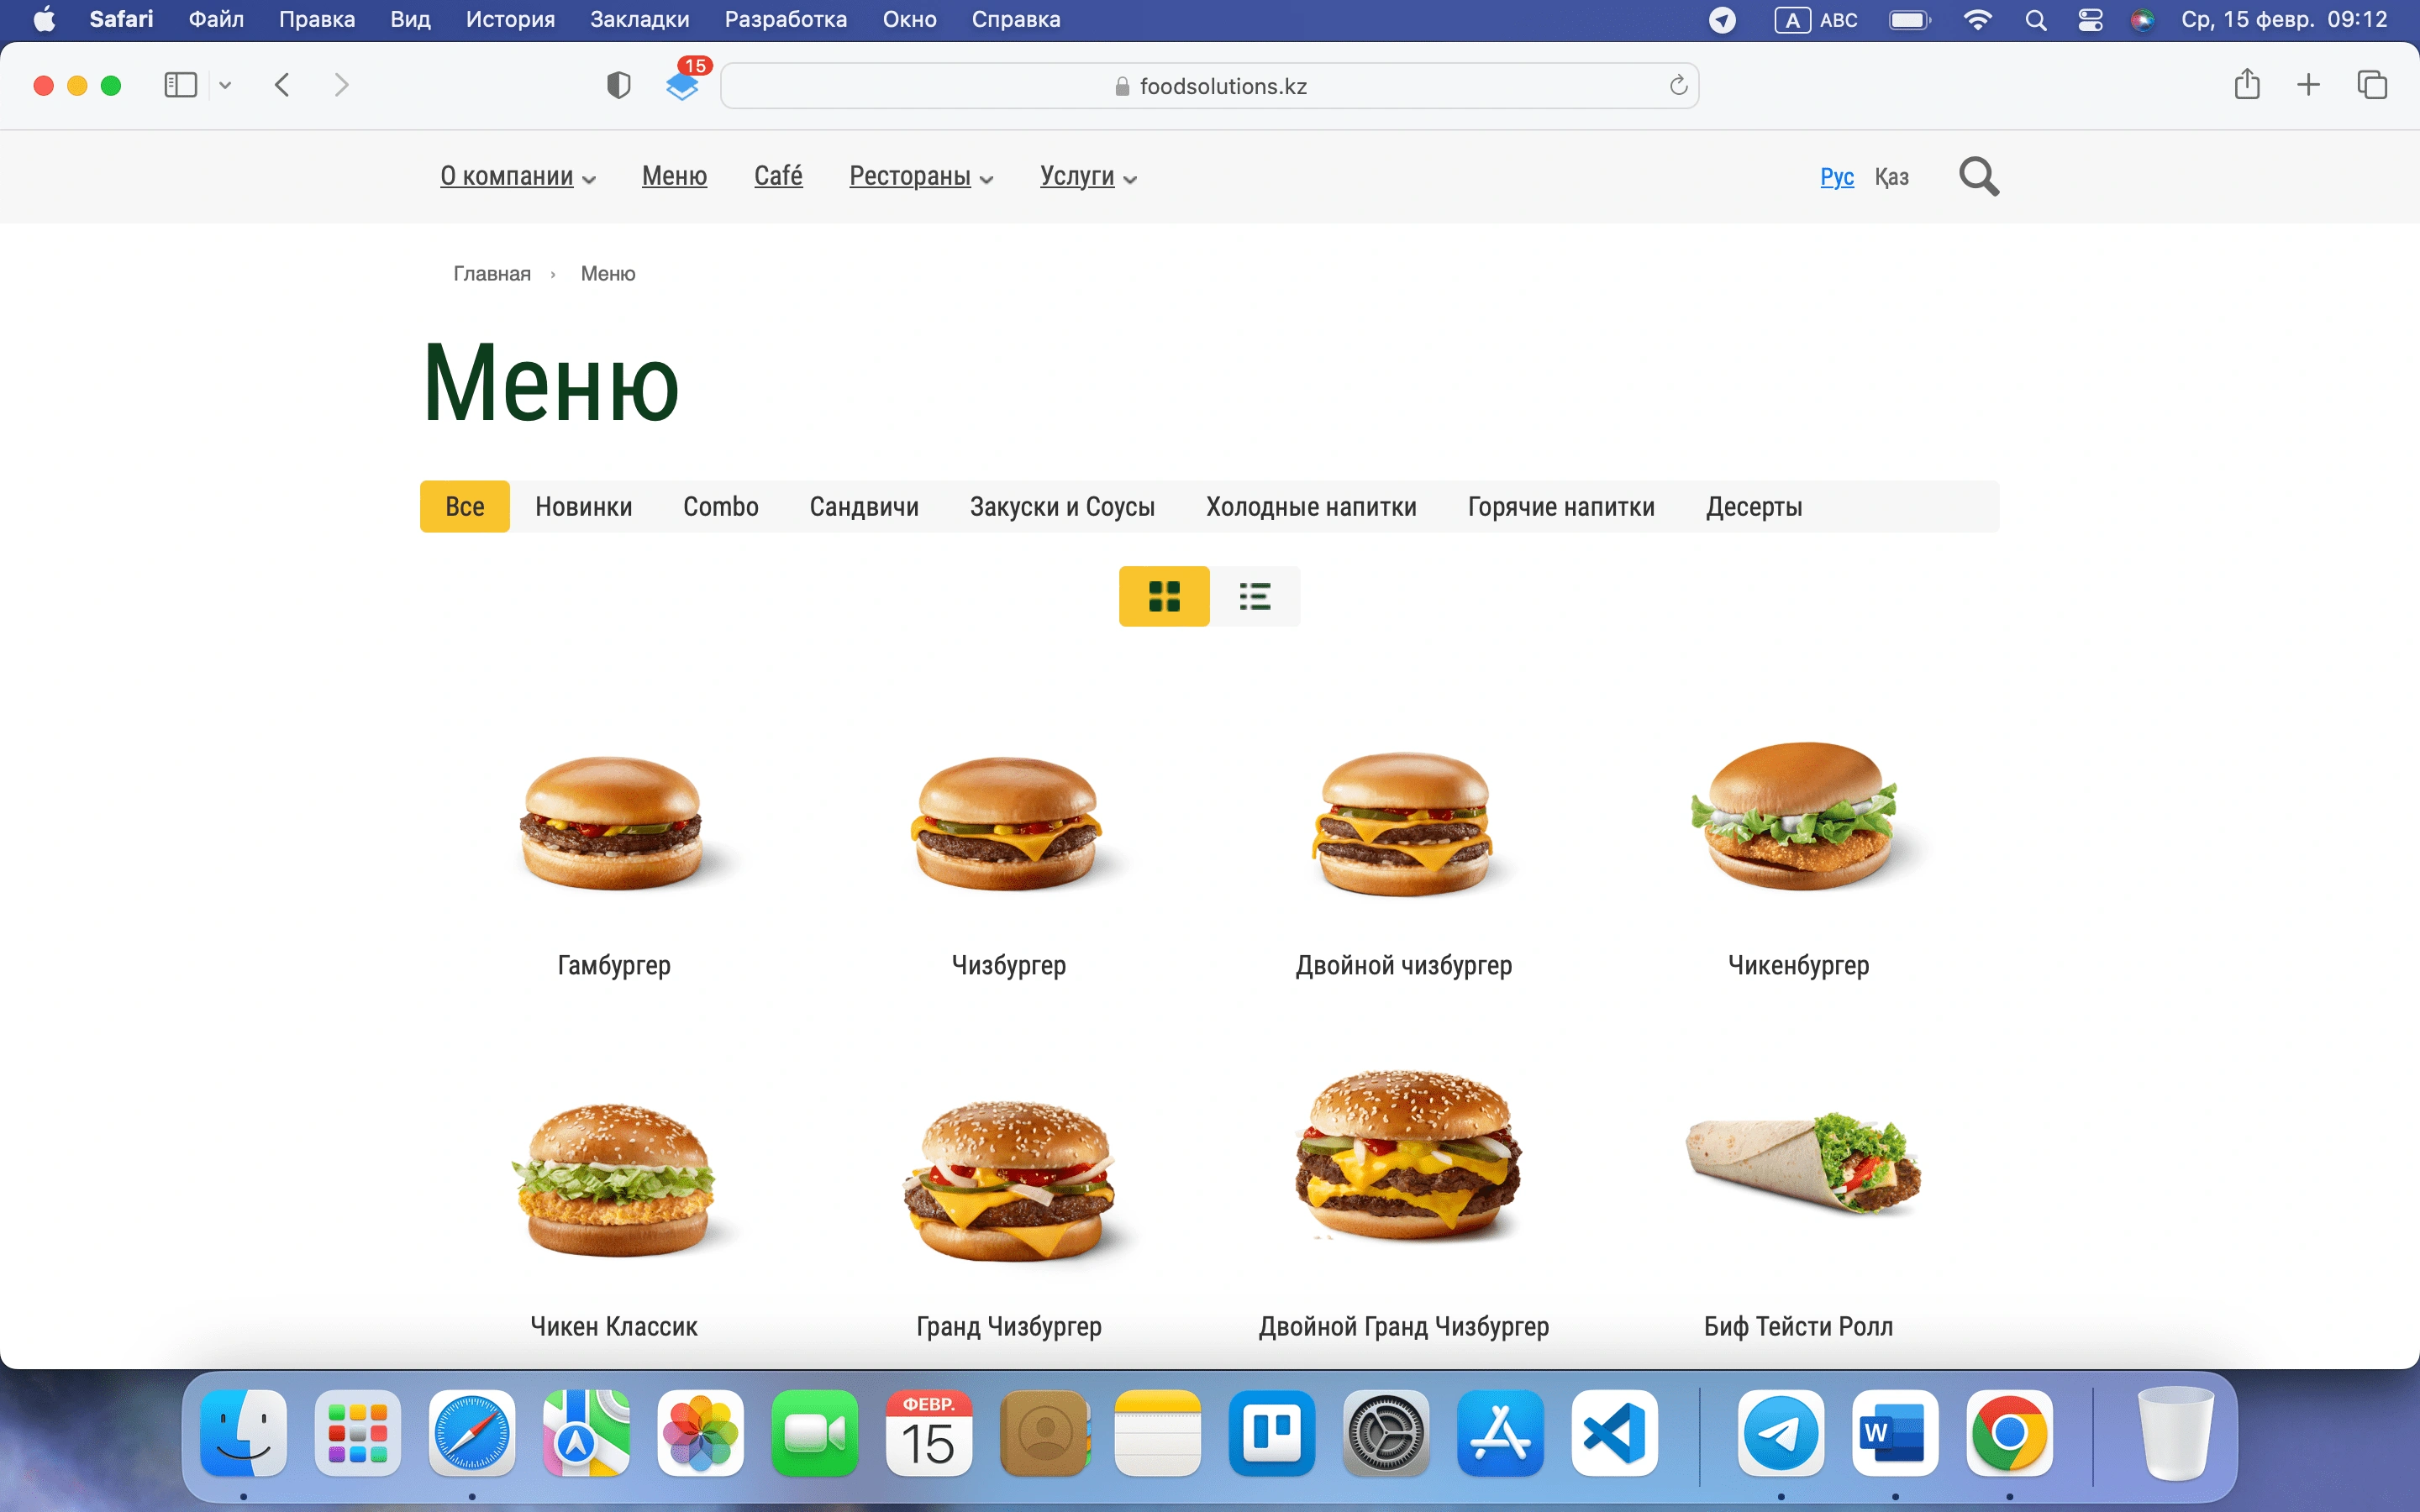The width and height of the screenshot is (2420, 1512).
Task: Go forward with Safari forward arrow
Action: pos(342,85)
